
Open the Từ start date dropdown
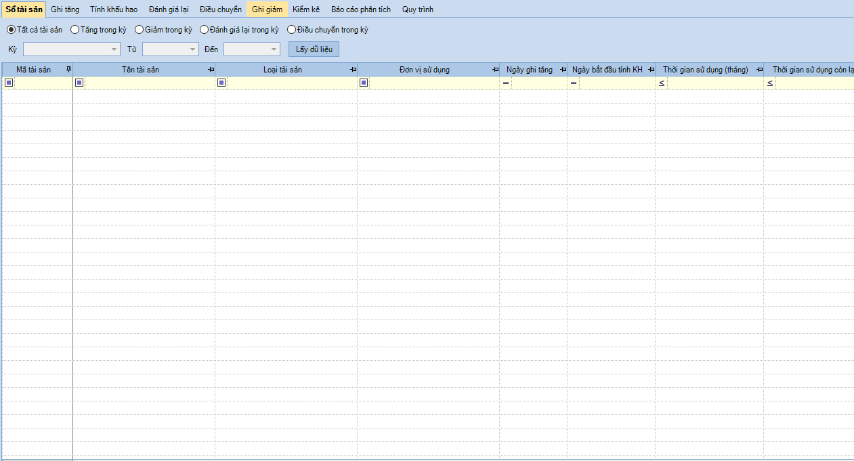pos(192,49)
